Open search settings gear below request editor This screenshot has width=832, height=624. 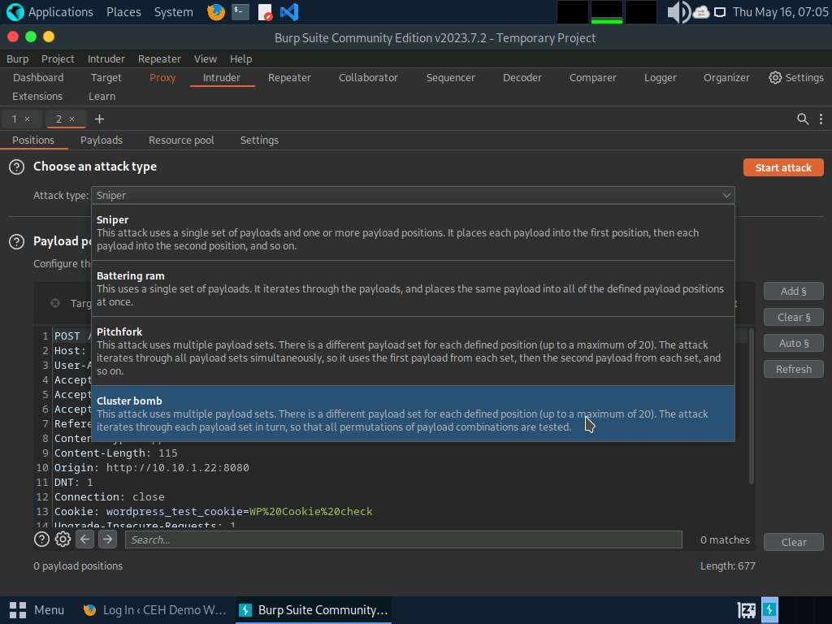coord(63,539)
